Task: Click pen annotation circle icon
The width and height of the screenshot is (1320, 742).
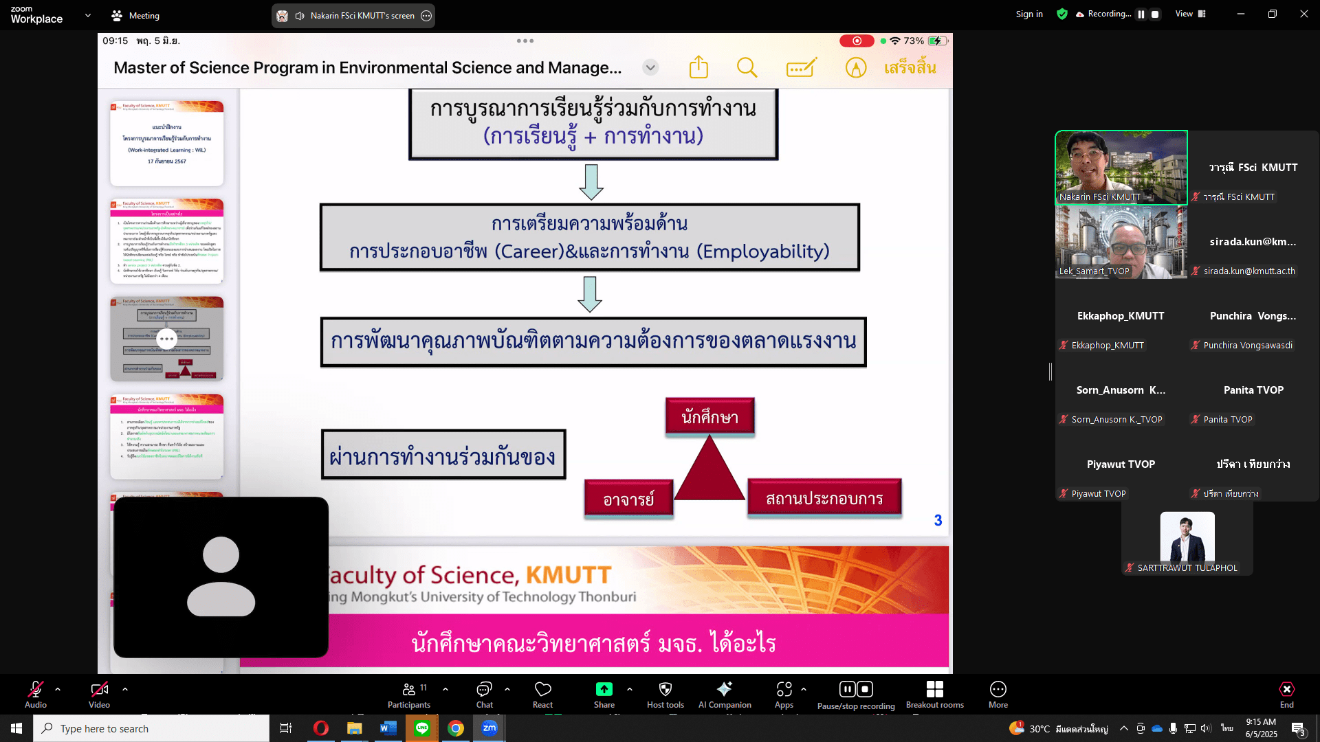Action: [856, 67]
